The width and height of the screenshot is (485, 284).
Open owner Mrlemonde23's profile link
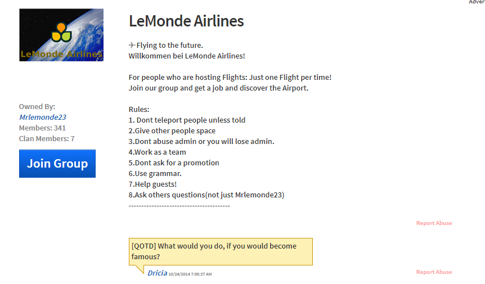43,117
